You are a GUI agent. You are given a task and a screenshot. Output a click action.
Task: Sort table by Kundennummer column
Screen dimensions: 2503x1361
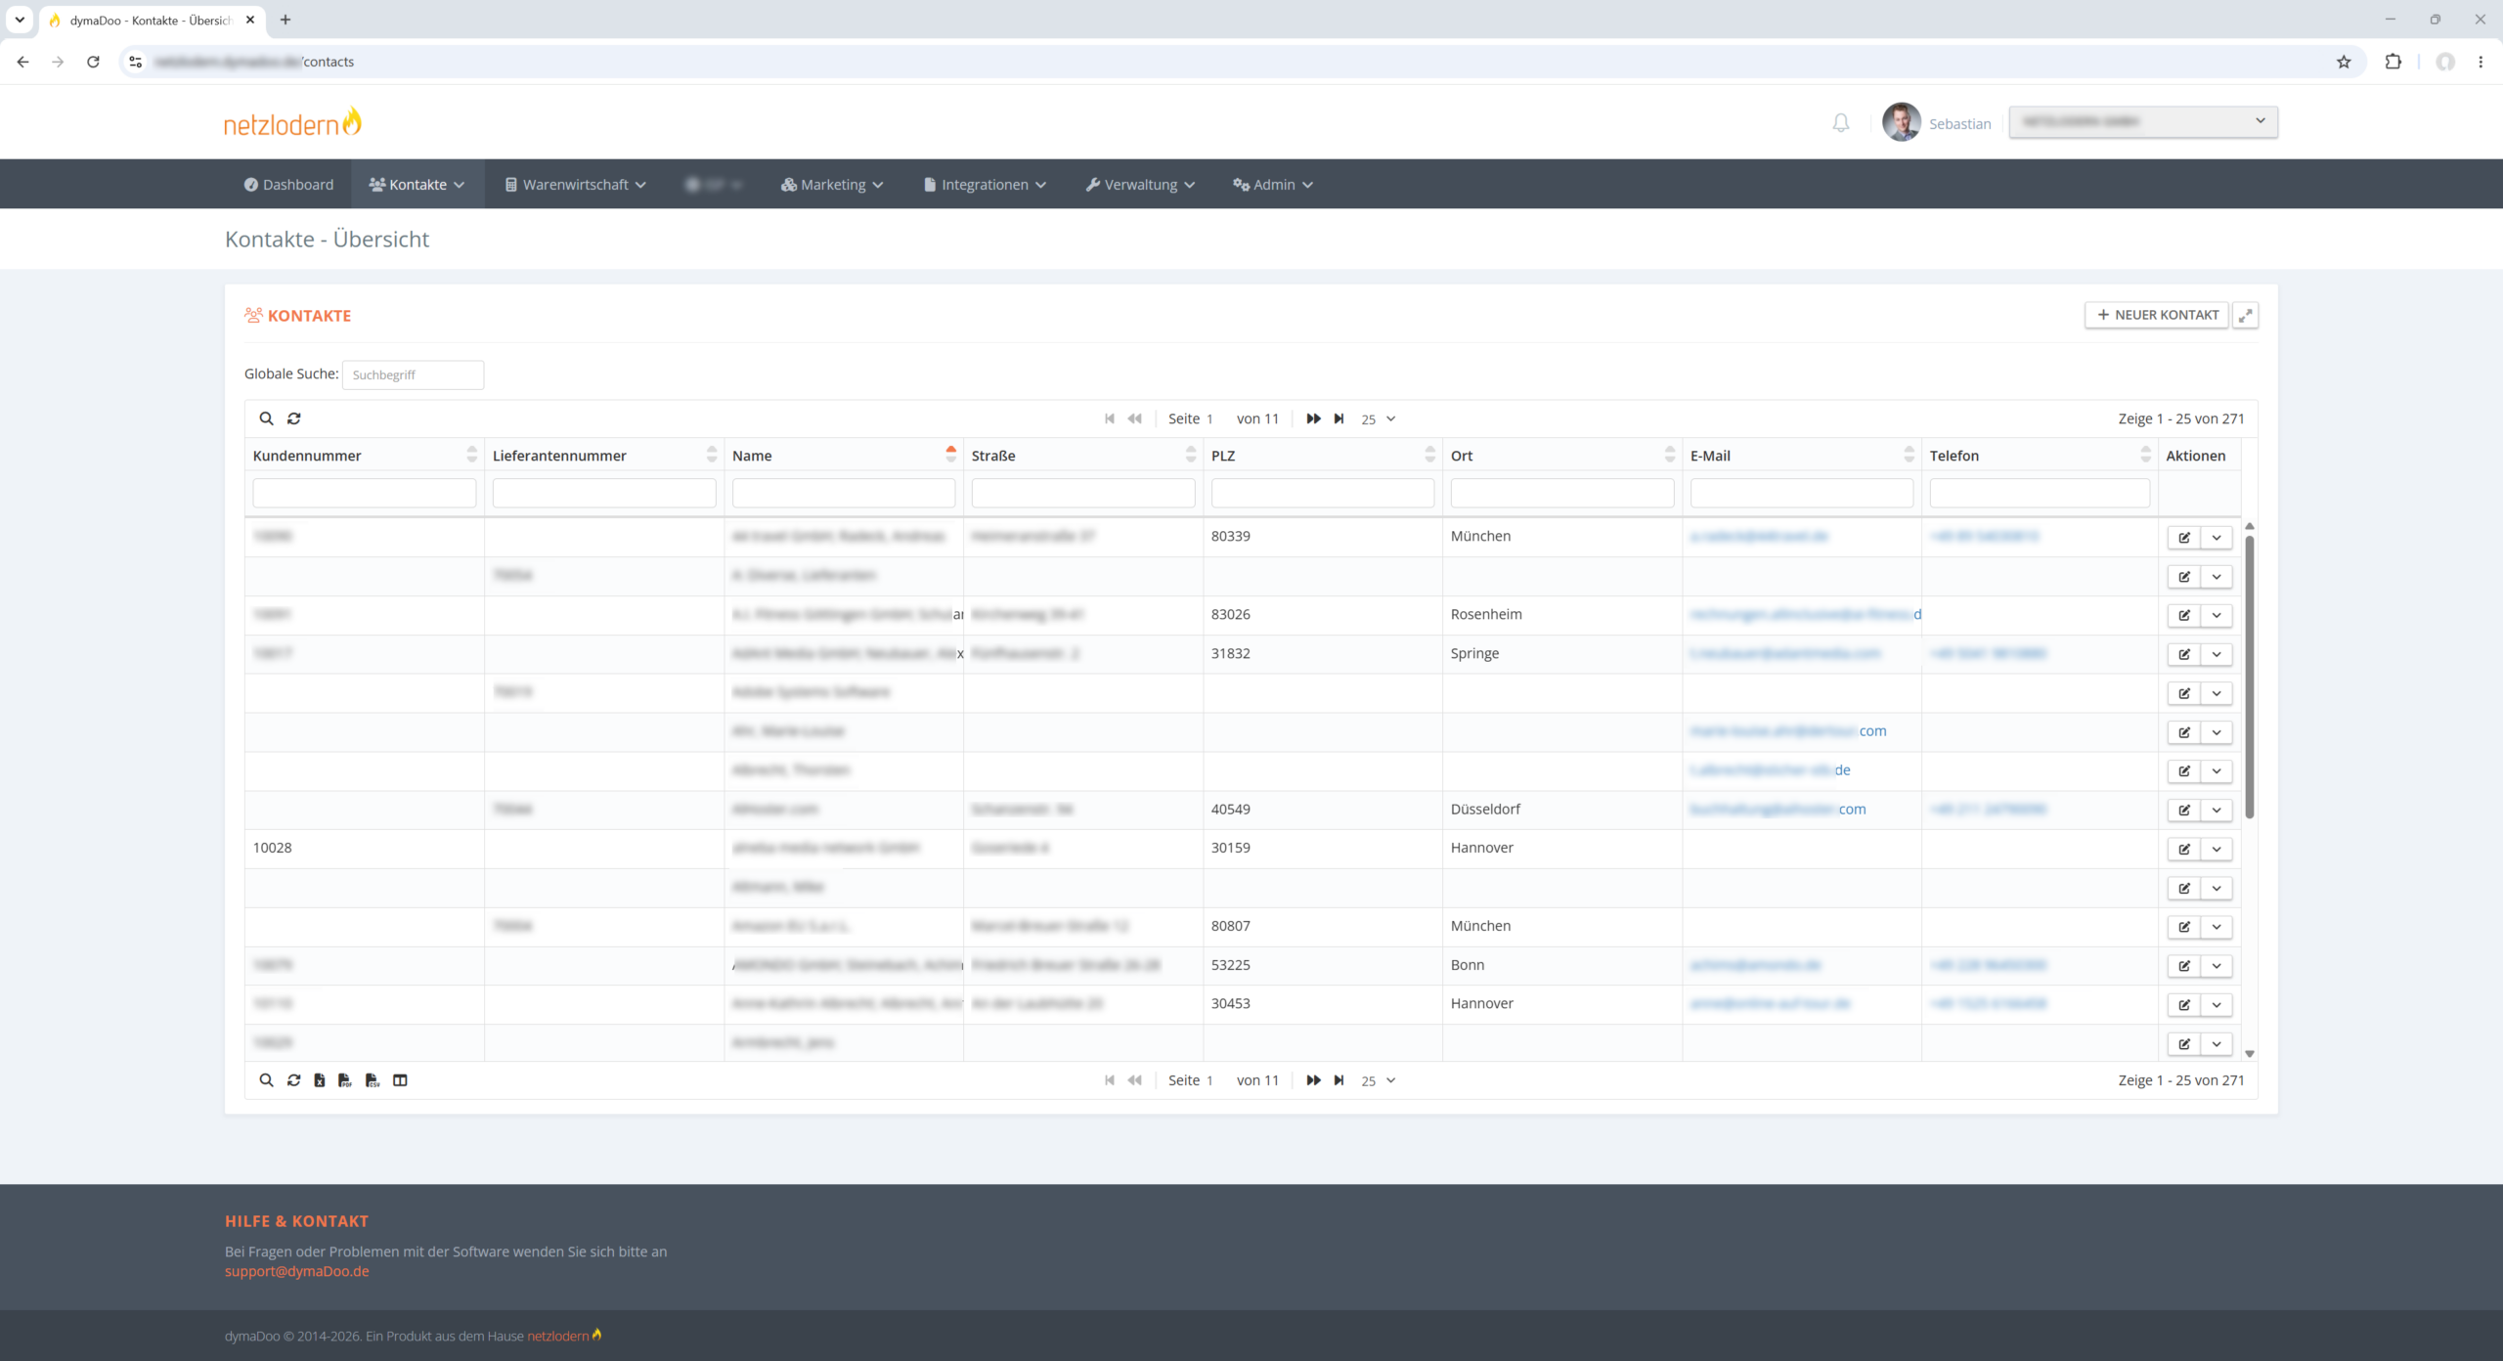364,456
